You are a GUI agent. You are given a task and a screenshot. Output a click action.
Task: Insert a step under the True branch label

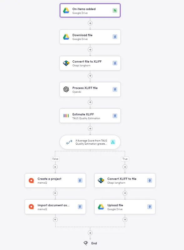point(125,167)
